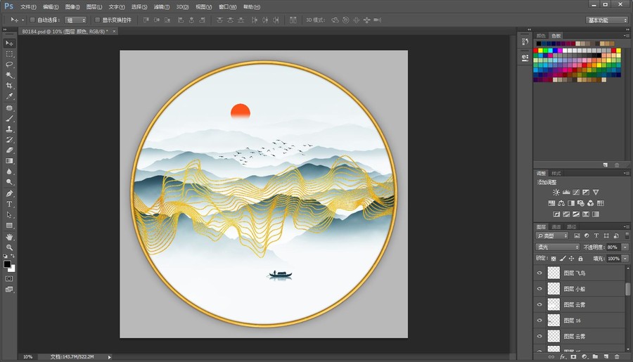Open the status bar info arrow

(110, 357)
